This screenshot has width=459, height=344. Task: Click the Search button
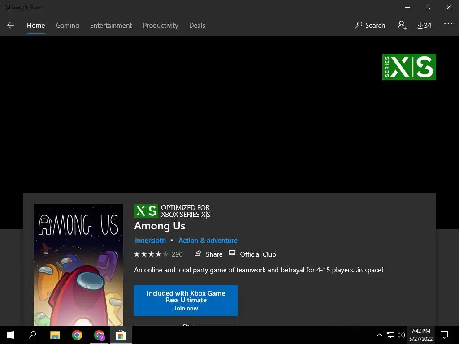click(370, 26)
